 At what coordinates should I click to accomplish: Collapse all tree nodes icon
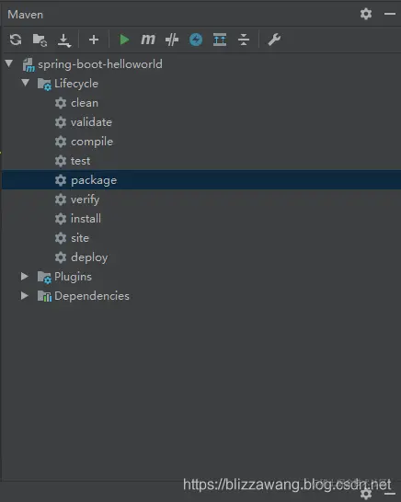tap(244, 40)
